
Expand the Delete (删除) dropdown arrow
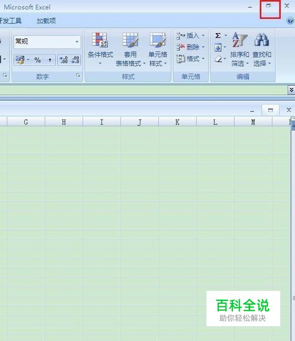[203, 47]
